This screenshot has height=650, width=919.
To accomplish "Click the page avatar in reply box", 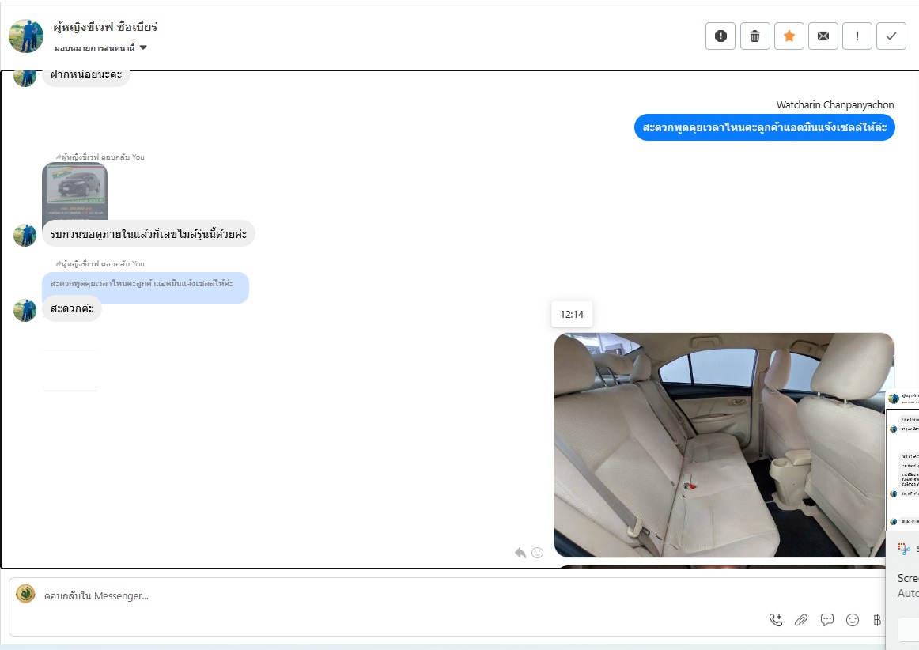I will (25, 594).
